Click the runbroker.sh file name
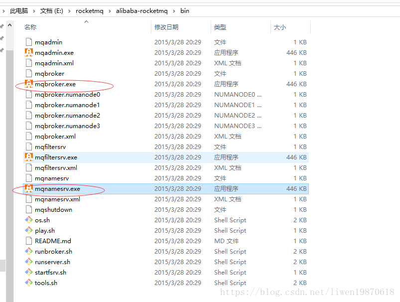 point(54,252)
